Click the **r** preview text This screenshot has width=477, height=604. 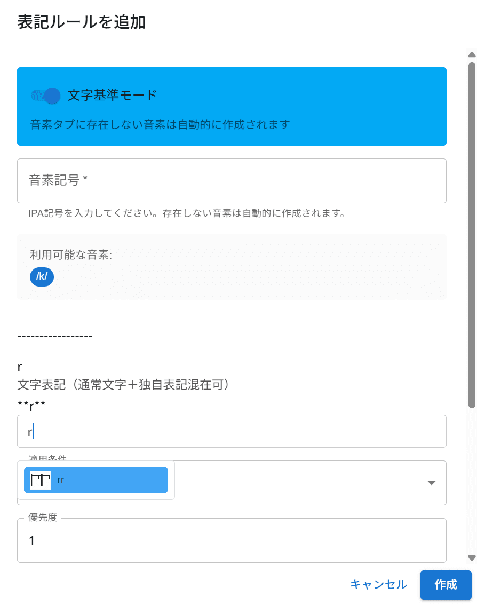click(x=31, y=407)
